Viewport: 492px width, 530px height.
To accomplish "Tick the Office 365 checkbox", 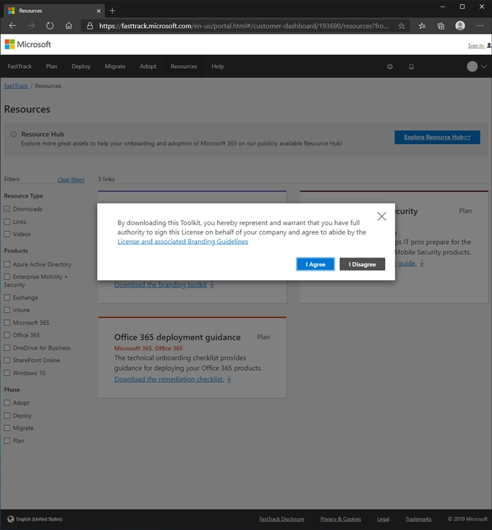I will coord(7,335).
